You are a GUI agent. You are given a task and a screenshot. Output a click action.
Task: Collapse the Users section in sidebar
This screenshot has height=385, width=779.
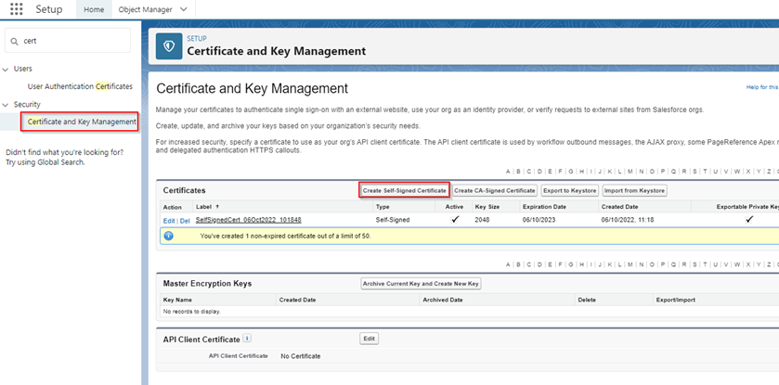[6, 69]
